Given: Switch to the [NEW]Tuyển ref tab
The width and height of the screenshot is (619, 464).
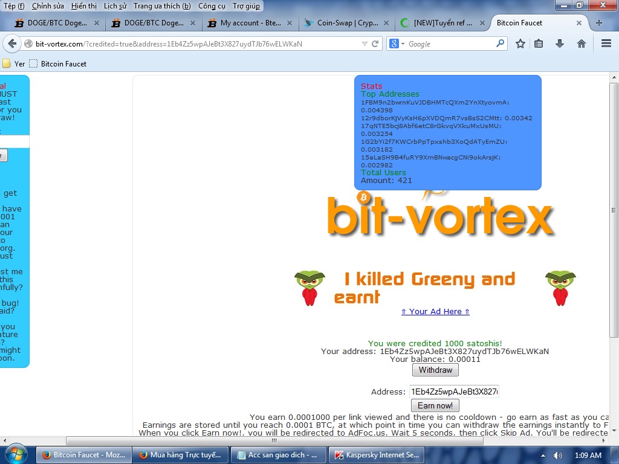Looking at the screenshot, I should click(442, 23).
